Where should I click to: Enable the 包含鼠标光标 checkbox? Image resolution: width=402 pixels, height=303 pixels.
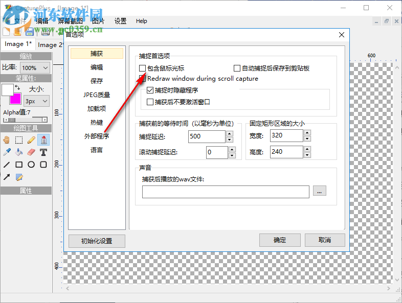coord(142,68)
